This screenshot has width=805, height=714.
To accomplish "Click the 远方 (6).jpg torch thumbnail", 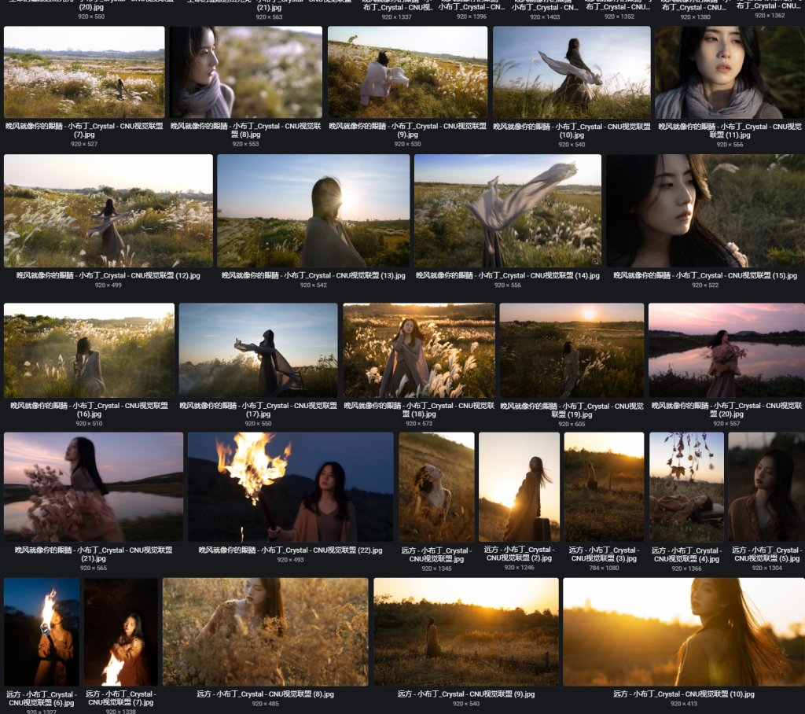I will coord(42,632).
